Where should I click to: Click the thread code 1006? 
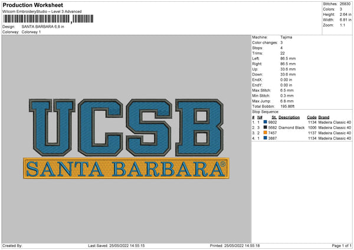point(312,128)
